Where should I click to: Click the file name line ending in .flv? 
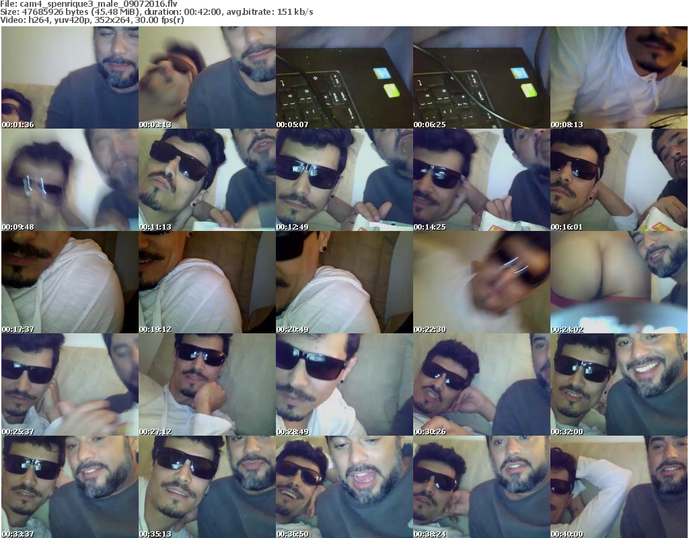[x=89, y=4]
